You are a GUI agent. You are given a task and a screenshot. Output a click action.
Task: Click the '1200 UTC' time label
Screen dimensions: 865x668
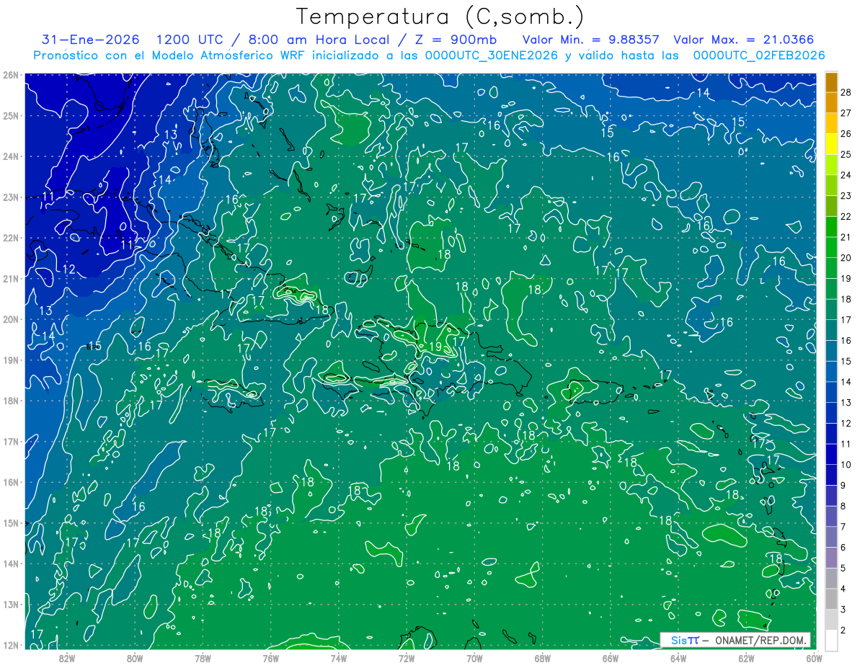pyautogui.click(x=192, y=40)
